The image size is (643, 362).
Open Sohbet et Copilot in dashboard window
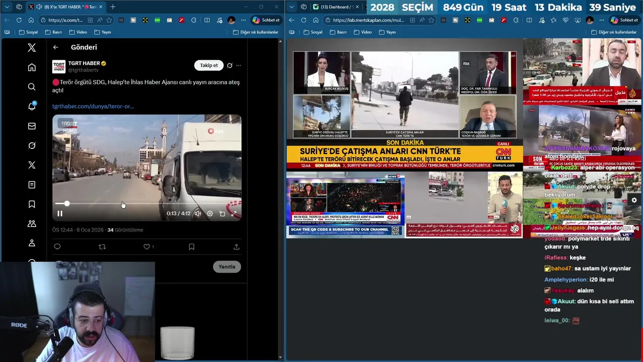(624, 20)
